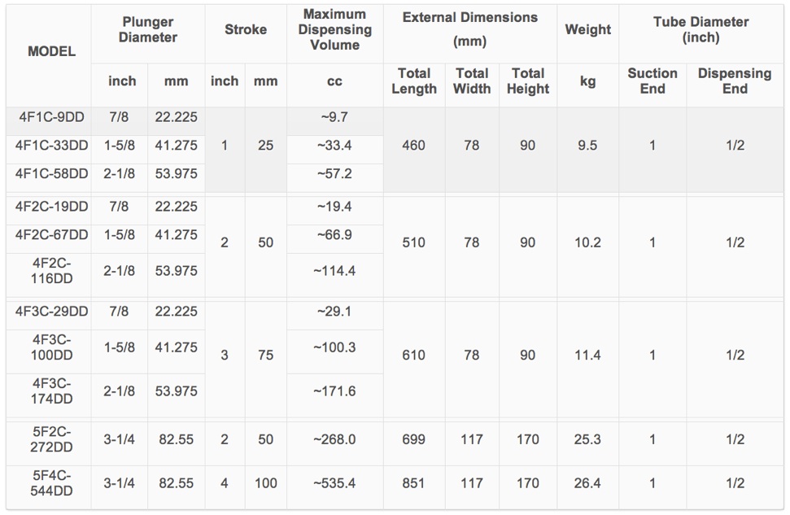Select the External Dimensions (mm) header
Viewport: 790px width, 515px height.
click(x=470, y=29)
